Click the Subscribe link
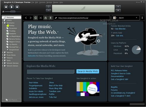The width and height of the screenshot is (146, 107). (x=32, y=56)
